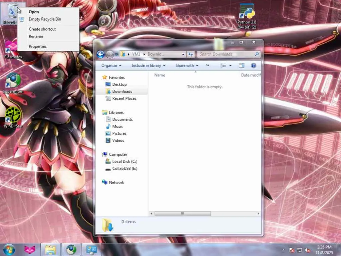341x256 pixels.
Task: Select the Supermium desktop shortcut
Action: [13, 84]
